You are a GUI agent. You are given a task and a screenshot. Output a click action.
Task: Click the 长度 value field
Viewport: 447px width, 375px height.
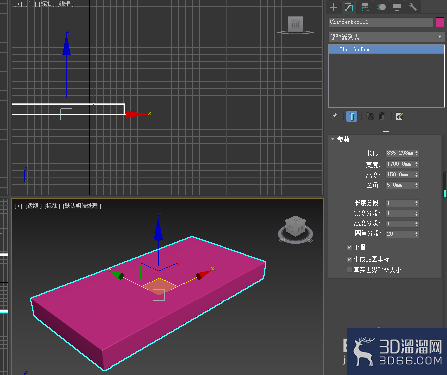click(x=400, y=153)
